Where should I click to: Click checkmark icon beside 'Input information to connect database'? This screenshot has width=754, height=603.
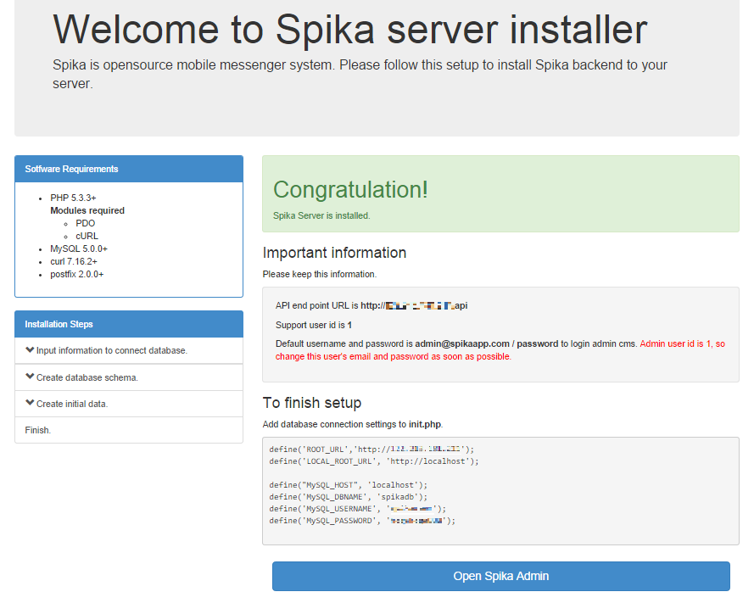[x=30, y=350]
